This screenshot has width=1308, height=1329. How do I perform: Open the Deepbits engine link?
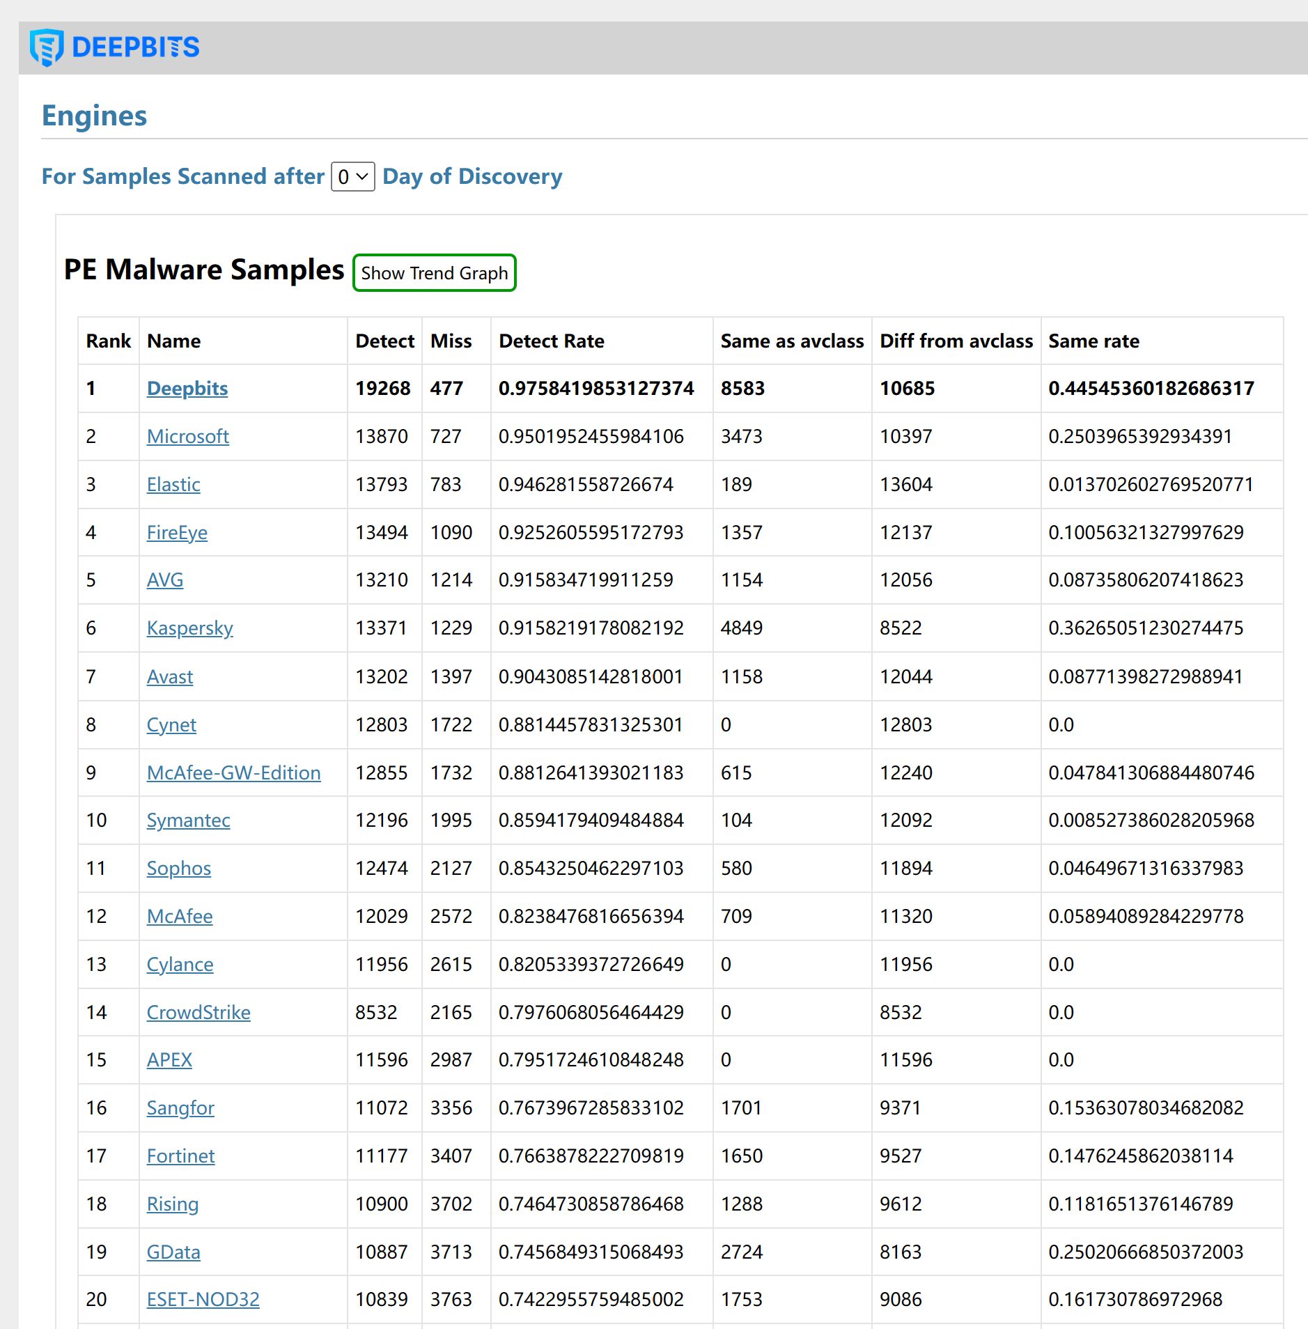click(x=187, y=389)
